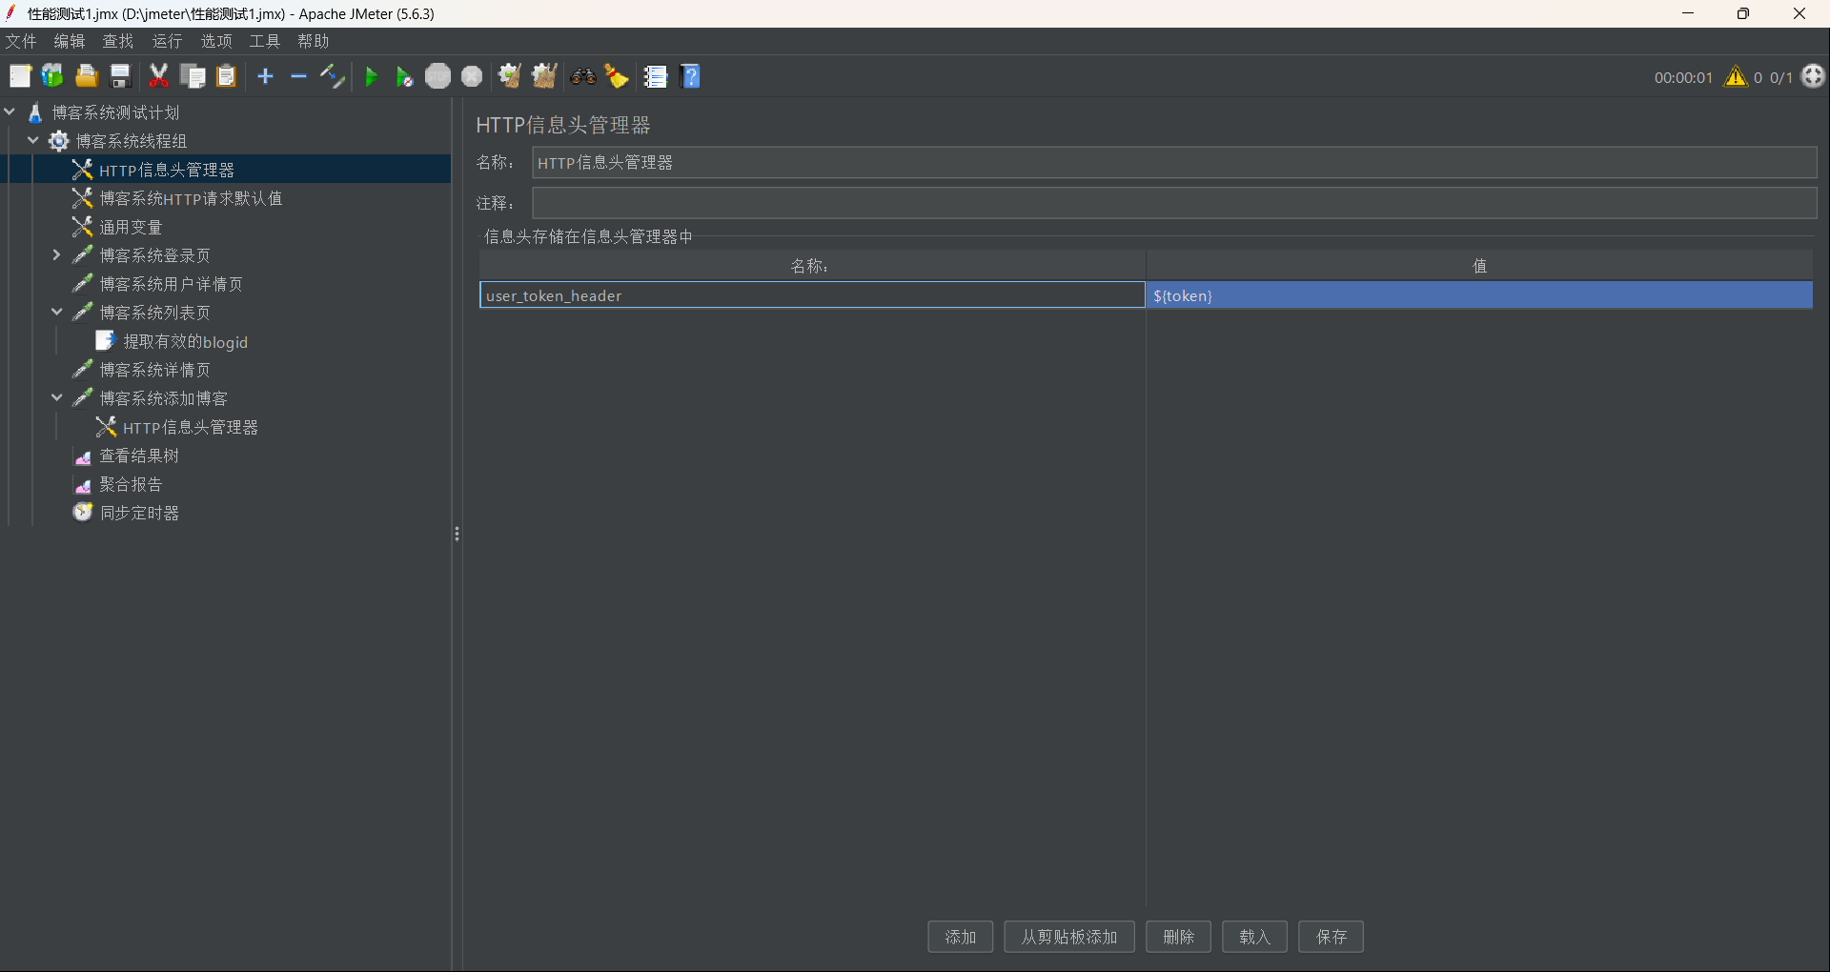
Task: Expand the 博客系统登录页 node arrow
Action: point(56,255)
